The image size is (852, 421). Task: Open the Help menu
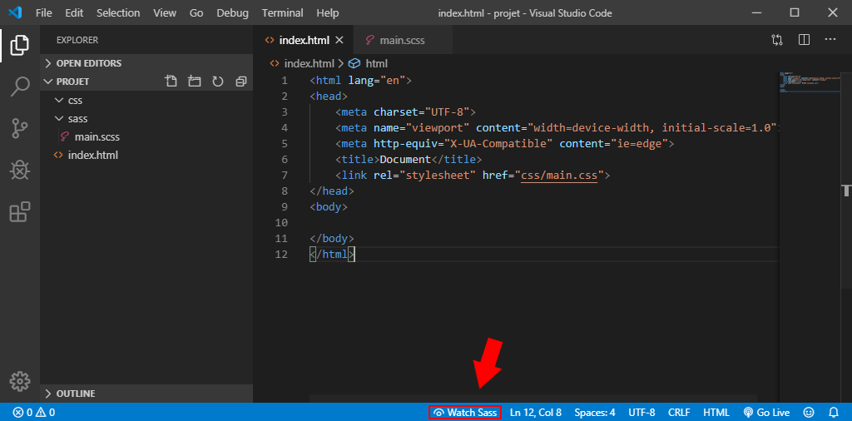pyautogui.click(x=327, y=12)
